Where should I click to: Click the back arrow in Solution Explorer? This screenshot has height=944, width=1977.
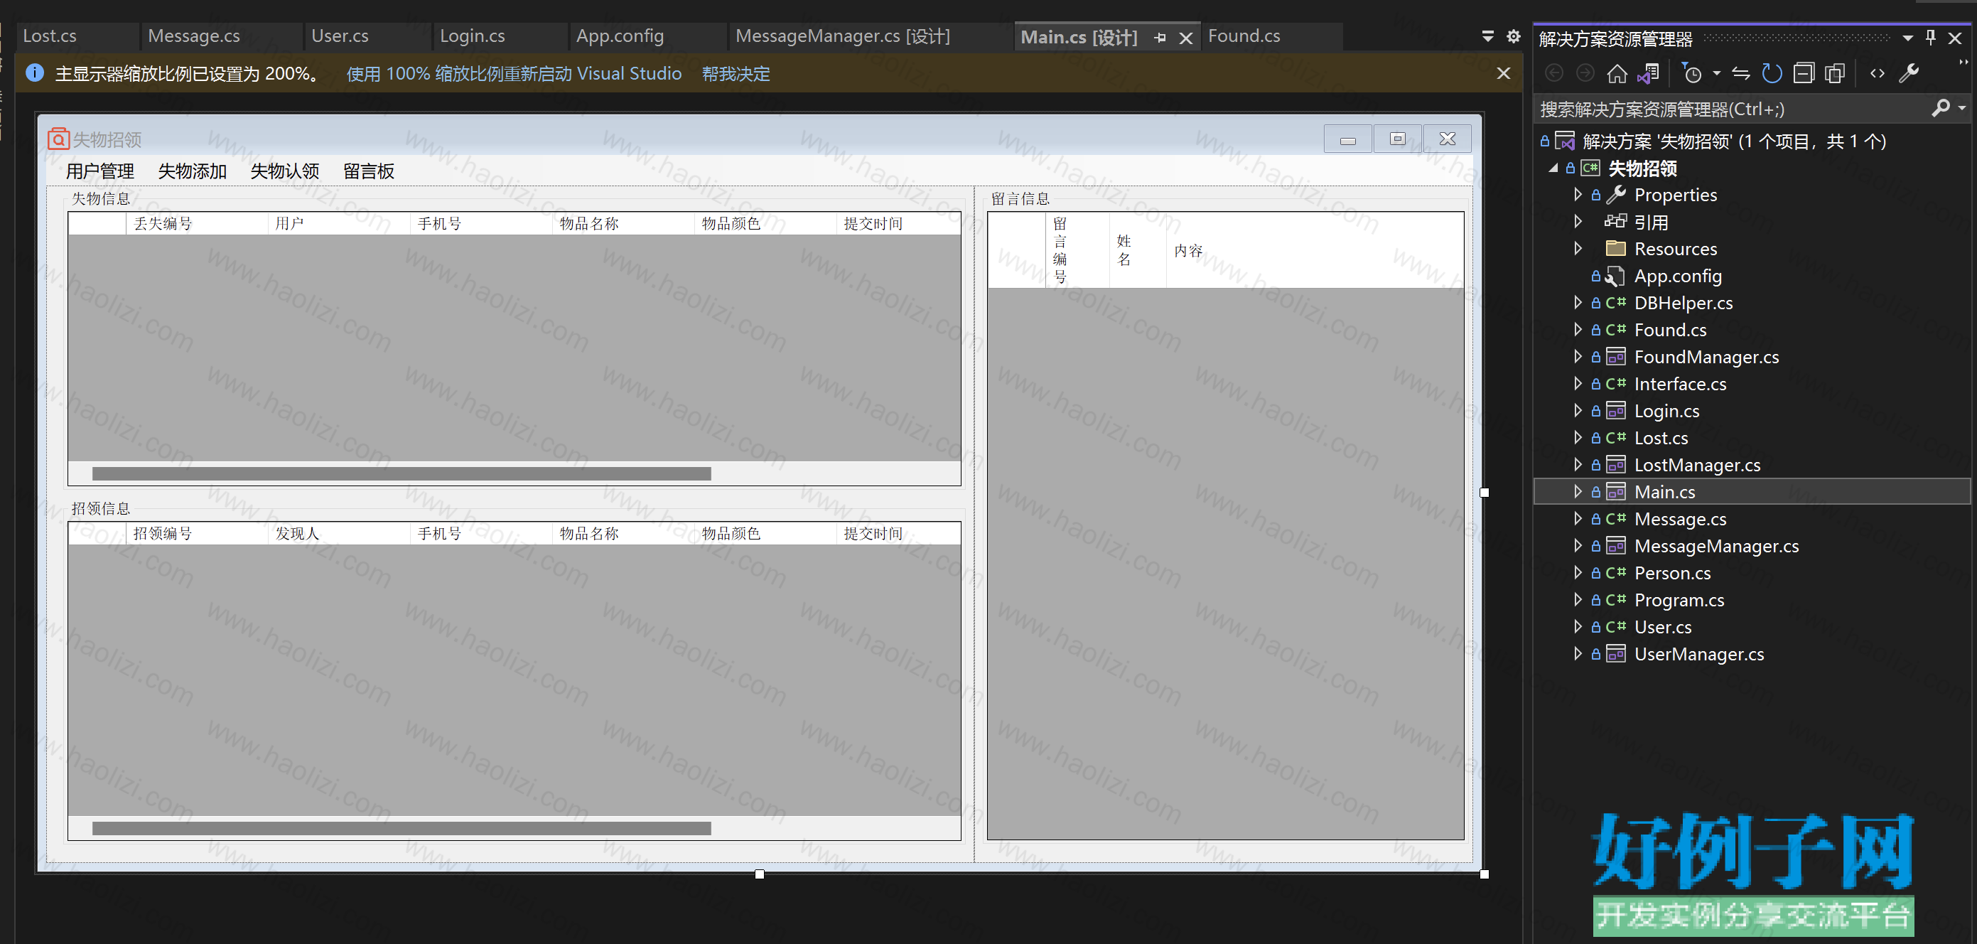coord(1554,74)
